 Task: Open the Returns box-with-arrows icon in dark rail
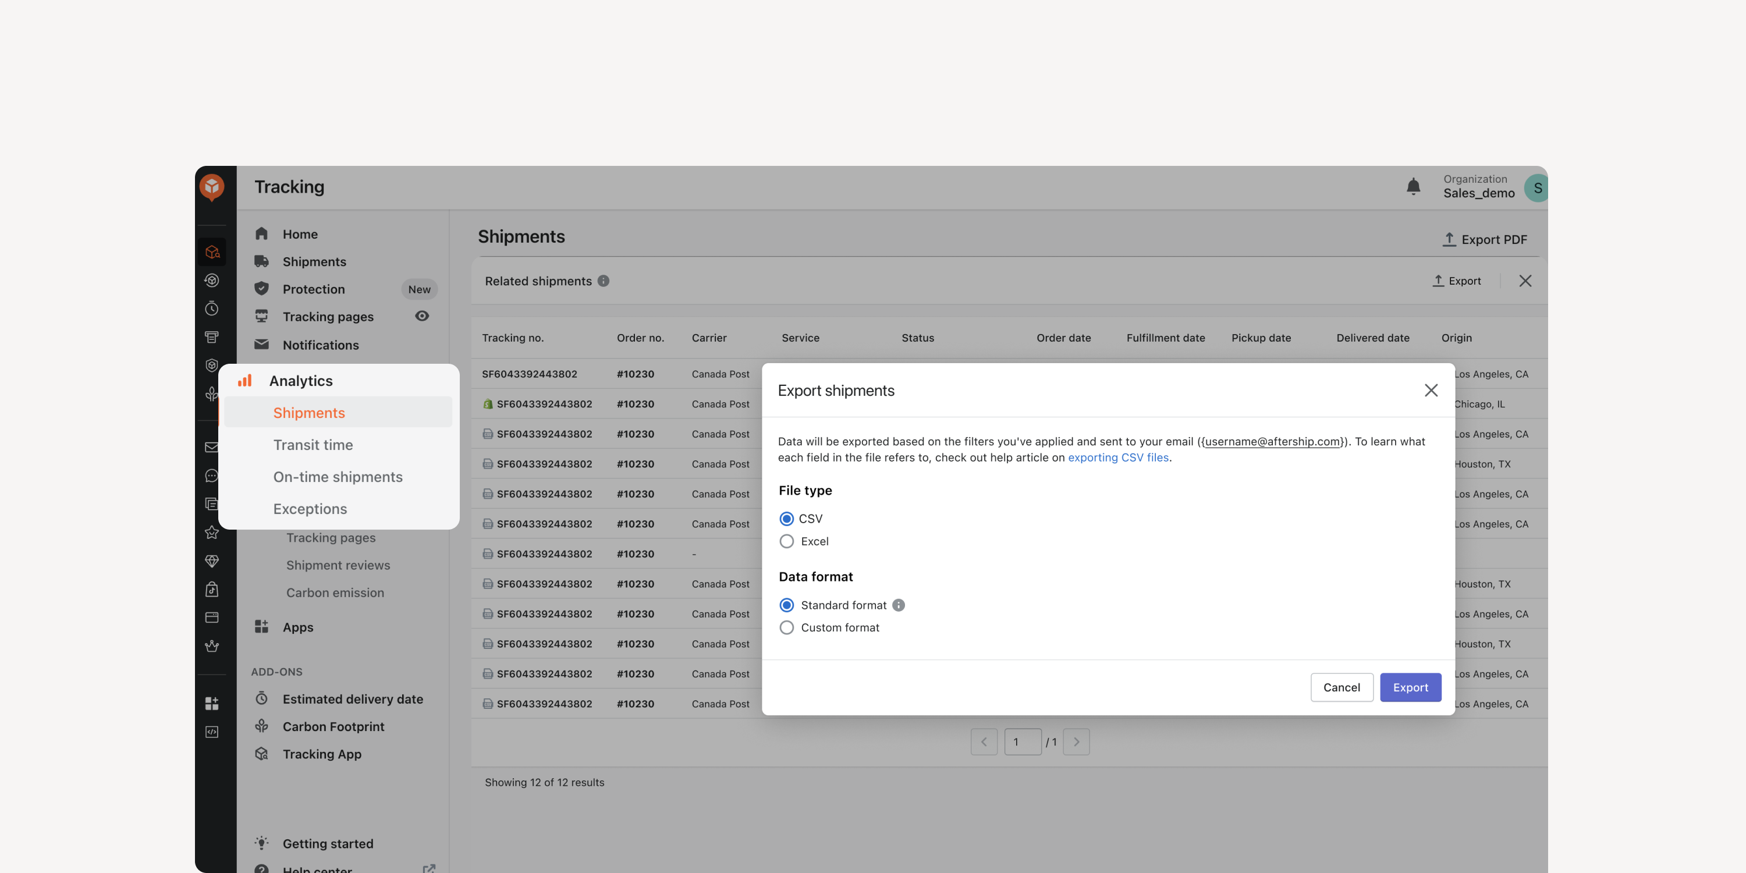tap(212, 280)
